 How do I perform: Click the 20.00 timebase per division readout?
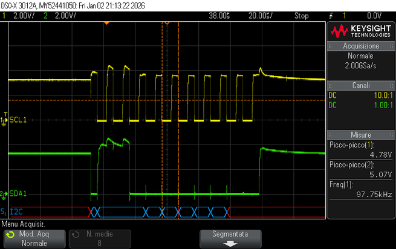261,16
